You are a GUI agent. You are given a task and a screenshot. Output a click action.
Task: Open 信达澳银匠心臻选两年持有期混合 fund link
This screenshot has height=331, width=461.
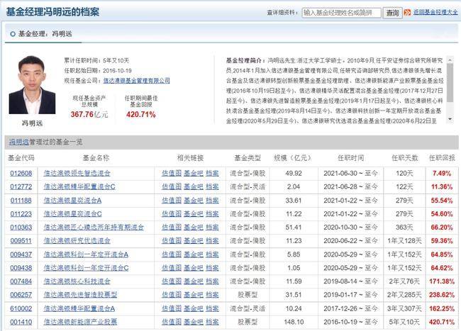[x=94, y=228]
